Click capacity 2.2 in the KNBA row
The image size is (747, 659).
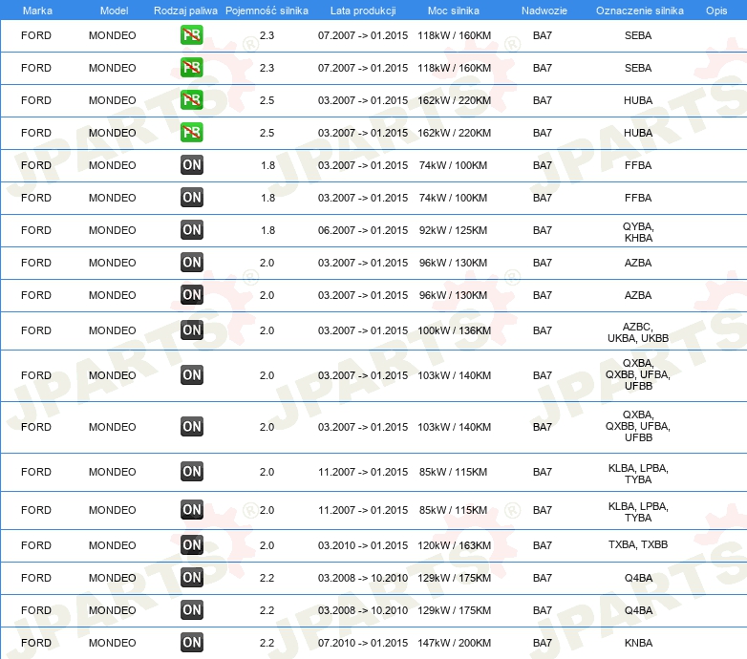pyautogui.click(x=267, y=643)
